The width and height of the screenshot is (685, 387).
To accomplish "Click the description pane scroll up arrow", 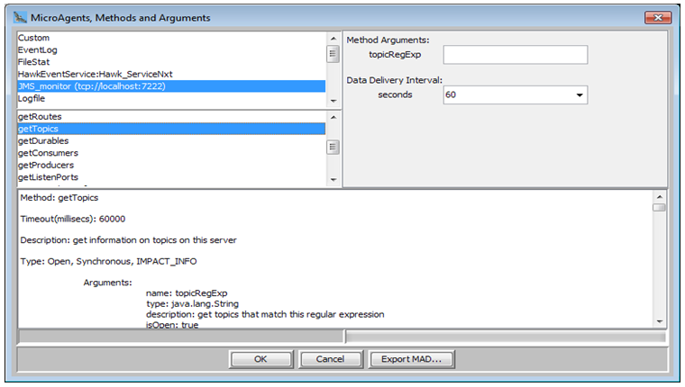I will (x=659, y=197).
